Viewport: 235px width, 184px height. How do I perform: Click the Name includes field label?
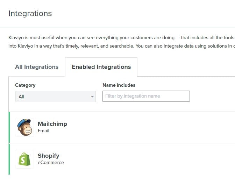119,85
